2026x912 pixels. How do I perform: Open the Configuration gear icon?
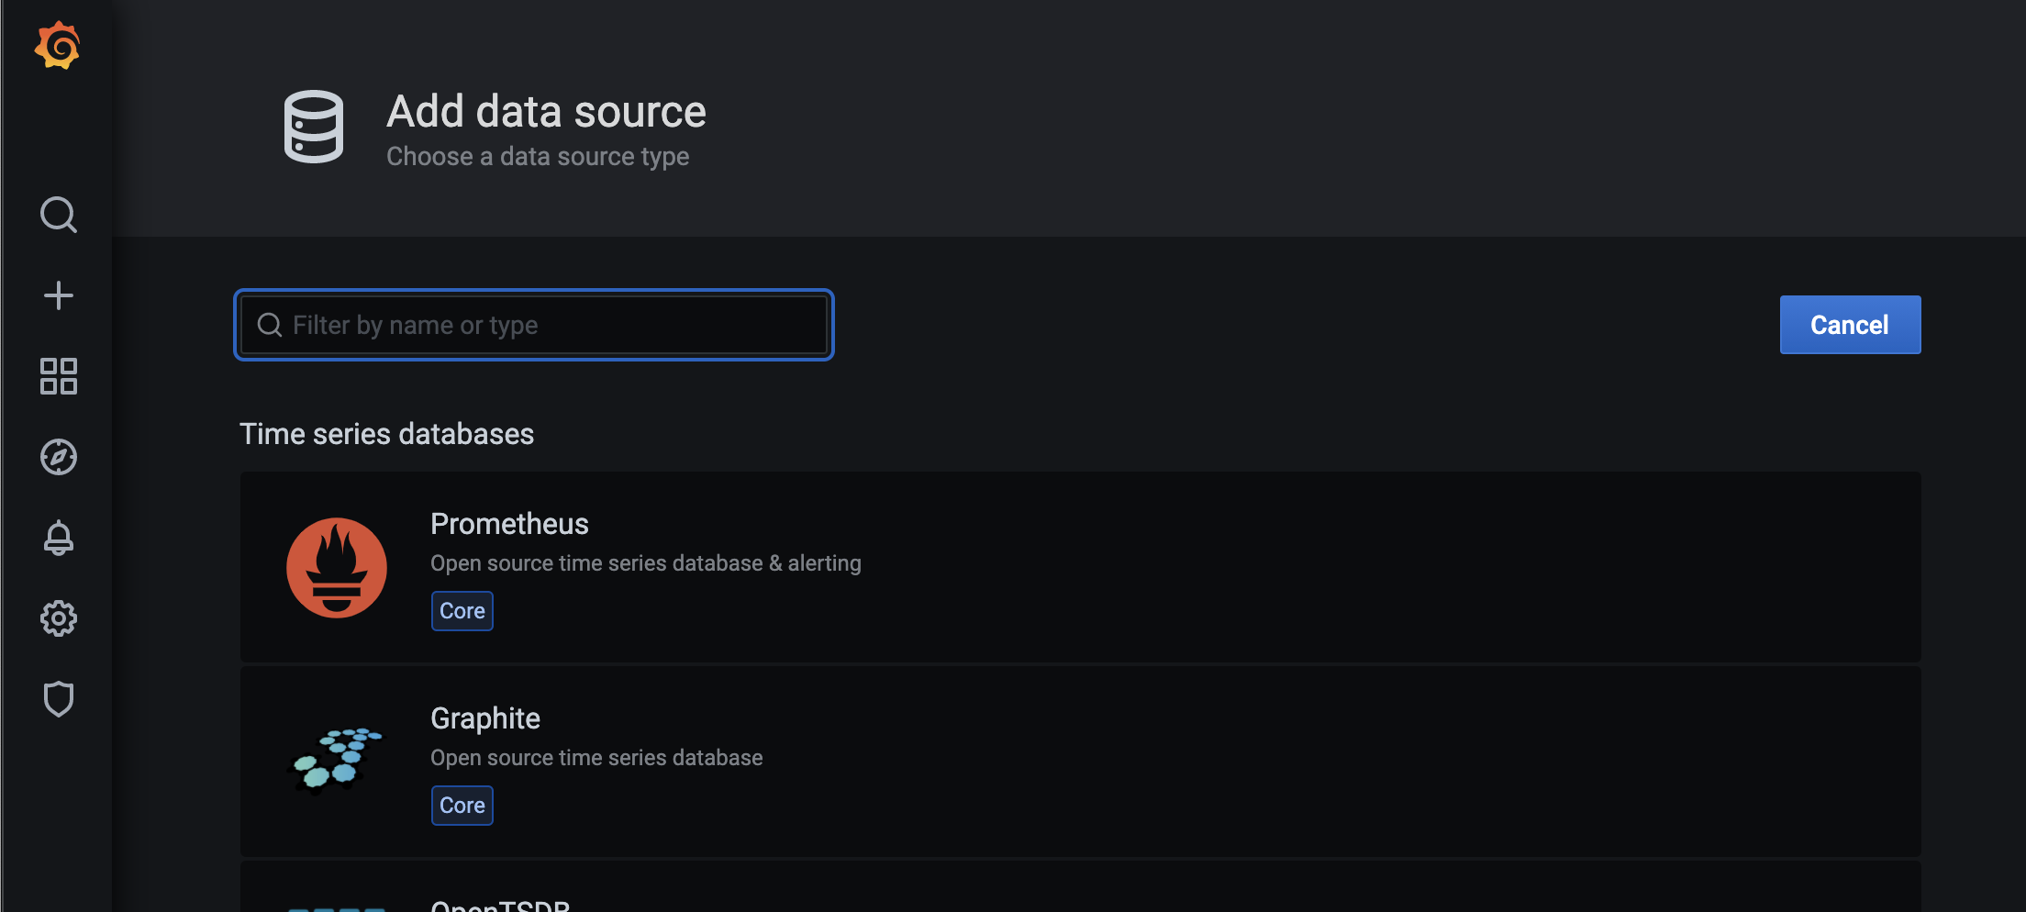coord(58,617)
